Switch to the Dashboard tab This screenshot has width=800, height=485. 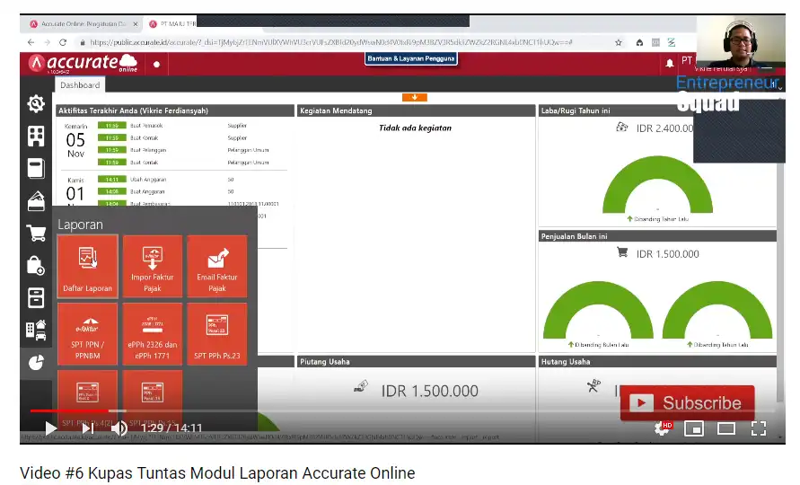click(80, 85)
